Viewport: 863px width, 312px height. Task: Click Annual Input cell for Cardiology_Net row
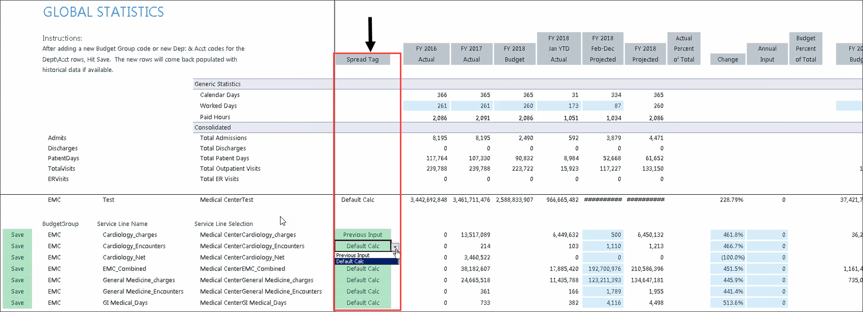(767, 257)
